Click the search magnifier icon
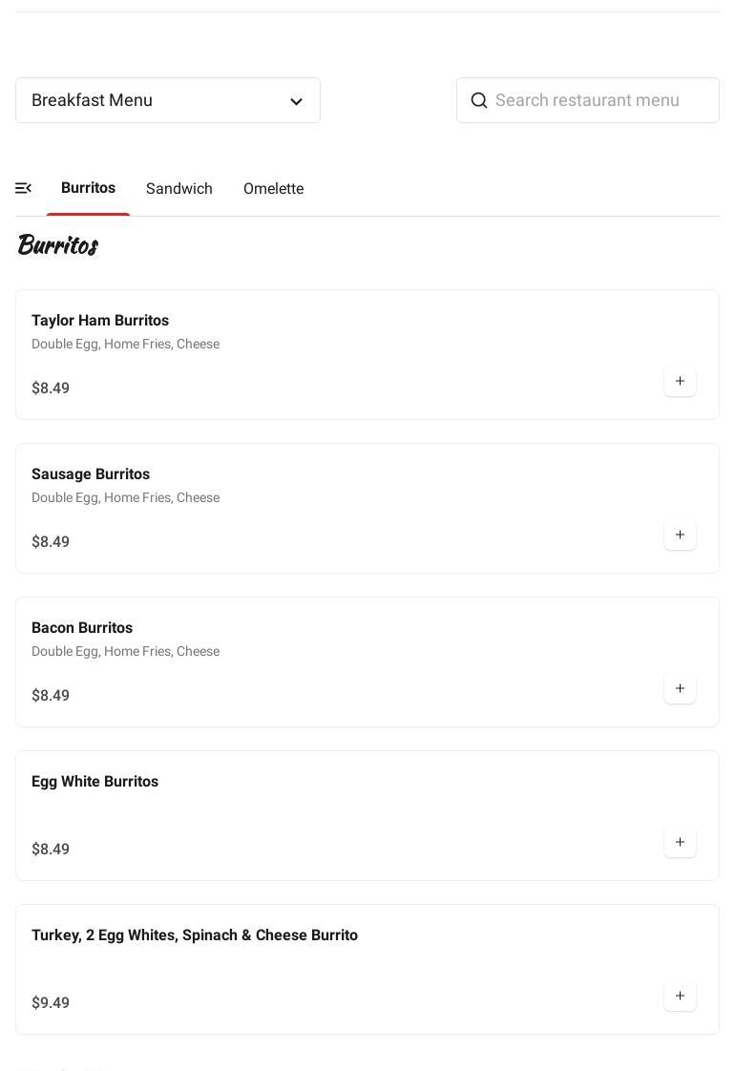The image size is (735, 1071). pos(479,100)
